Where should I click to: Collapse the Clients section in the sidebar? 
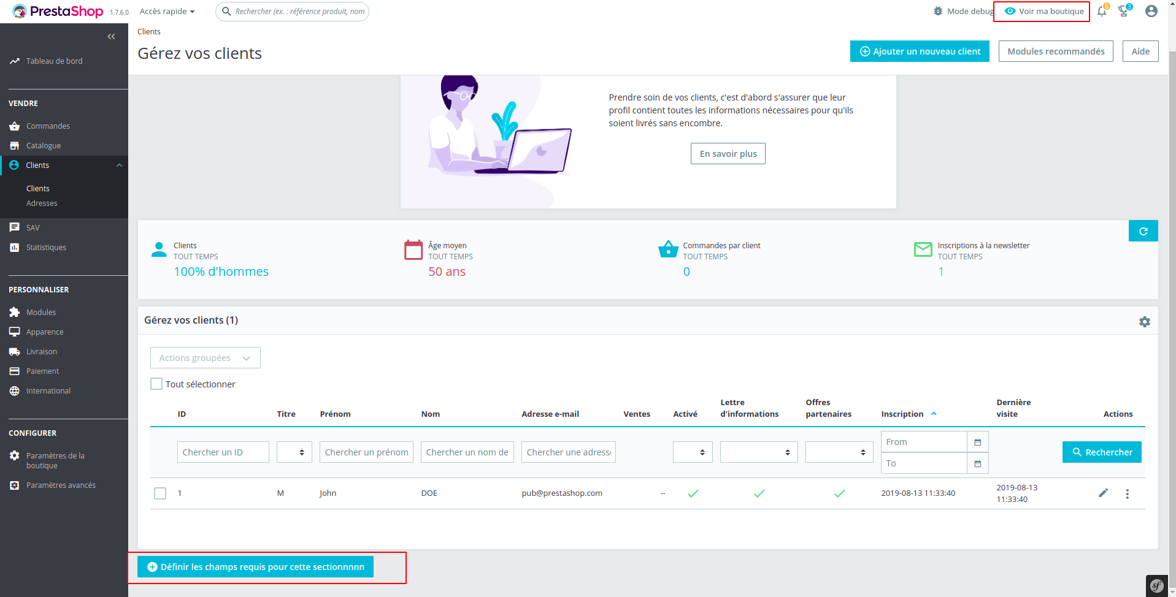(118, 165)
